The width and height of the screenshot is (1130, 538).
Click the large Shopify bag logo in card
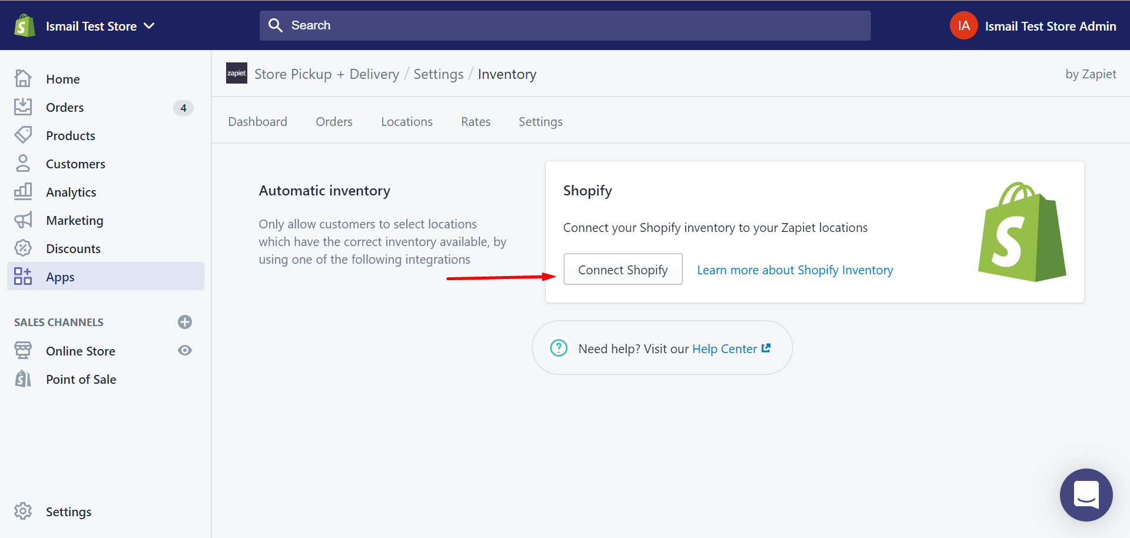pos(1022,232)
